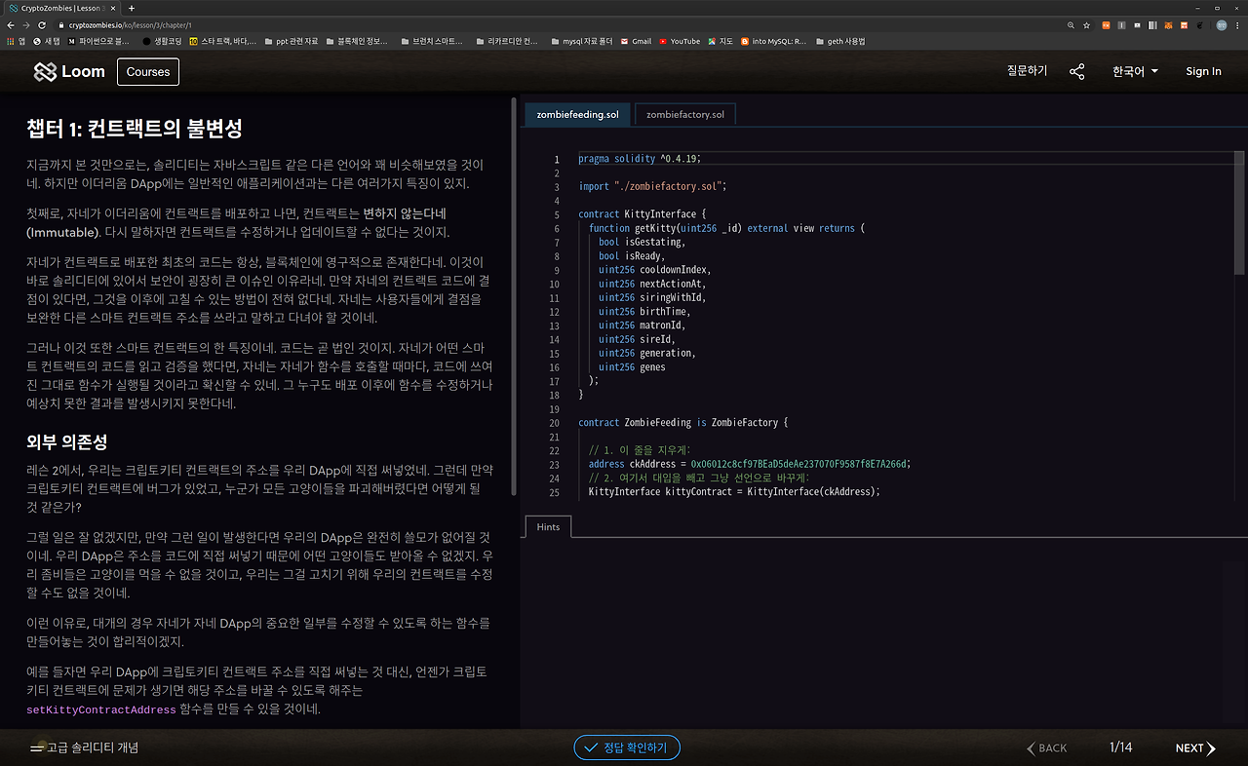Click the Courses button
1248x766 pixels.
(148, 71)
